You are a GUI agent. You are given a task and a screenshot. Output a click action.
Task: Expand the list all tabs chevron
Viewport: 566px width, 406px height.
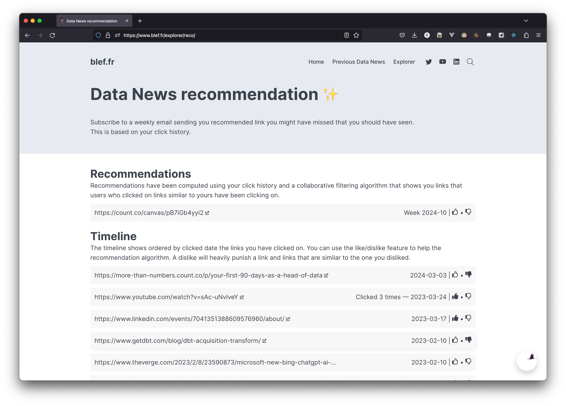(x=526, y=21)
